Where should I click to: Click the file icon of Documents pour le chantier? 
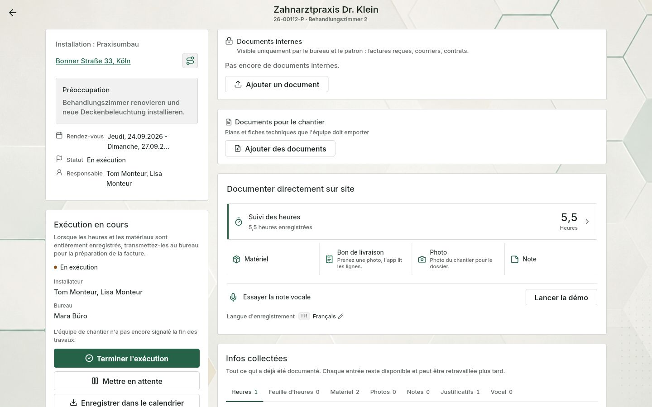pos(229,122)
